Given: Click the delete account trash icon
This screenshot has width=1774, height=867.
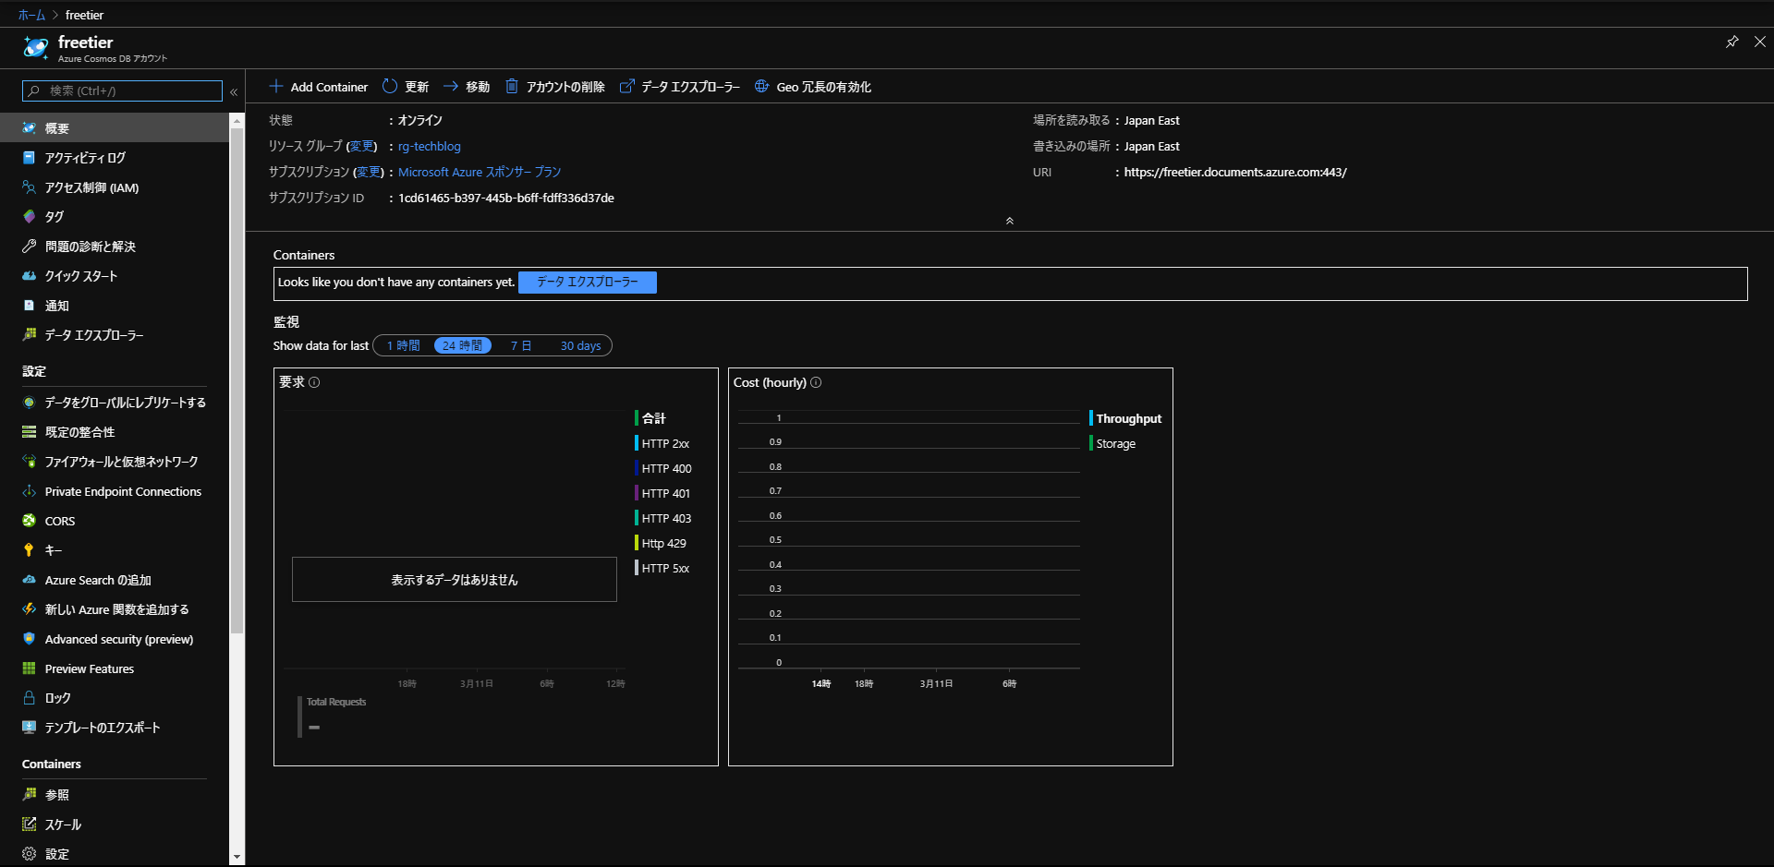Looking at the screenshot, I should pos(512,87).
